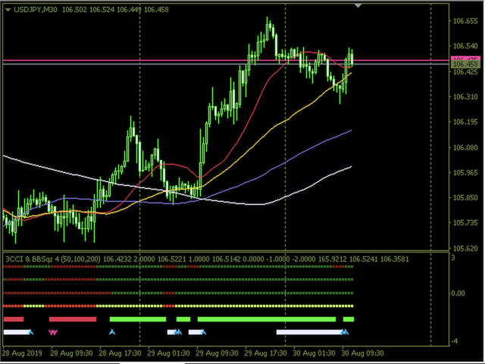Click the blue up-arrow signal below 28 Aug 17:30 line
This screenshot has width=485, height=364.
(x=112, y=332)
